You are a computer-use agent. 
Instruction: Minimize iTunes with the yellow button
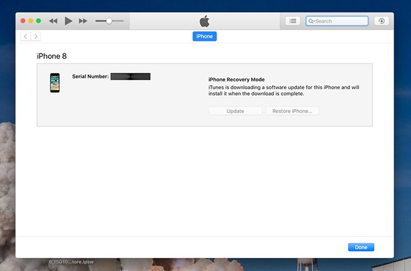(x=31, y=21)
